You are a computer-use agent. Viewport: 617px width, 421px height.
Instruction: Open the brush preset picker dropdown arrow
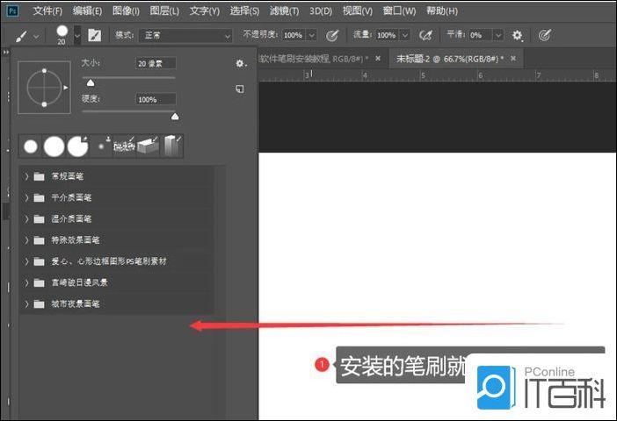click(77, 36)
